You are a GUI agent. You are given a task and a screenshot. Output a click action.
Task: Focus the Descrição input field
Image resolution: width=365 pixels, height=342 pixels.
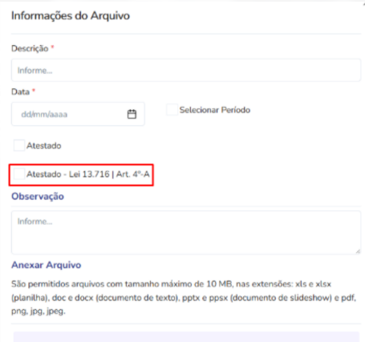click(x=186, y=71)
